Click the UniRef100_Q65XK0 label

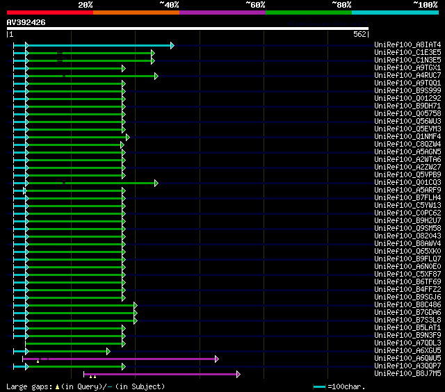coord(407,252)
